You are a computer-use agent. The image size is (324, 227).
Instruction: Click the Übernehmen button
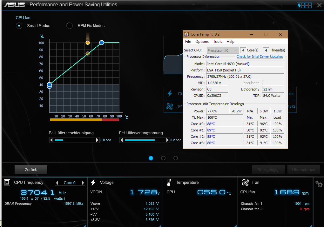coord(304,170)
